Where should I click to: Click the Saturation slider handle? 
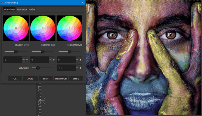[x=38, y=68]
